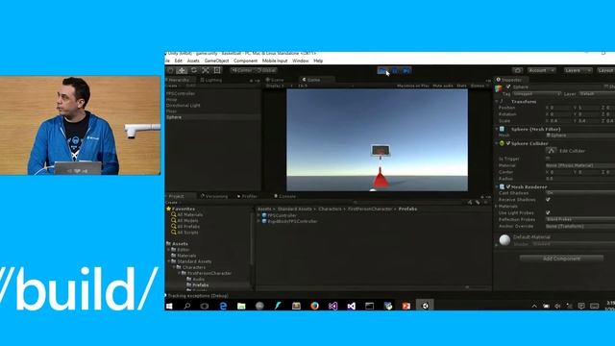Select the Rect transform tool
Viewport: 615px width, 346px height.
tap(217, 70)
